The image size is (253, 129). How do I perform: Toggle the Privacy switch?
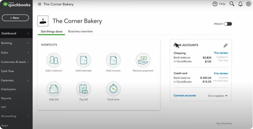coord(228,24)
